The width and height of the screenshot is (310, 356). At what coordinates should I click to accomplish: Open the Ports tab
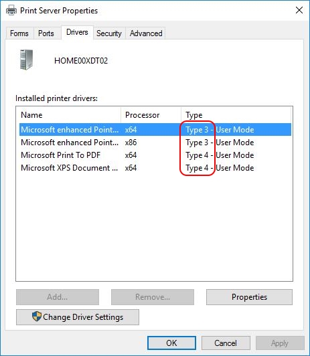(x=46, y=33)
